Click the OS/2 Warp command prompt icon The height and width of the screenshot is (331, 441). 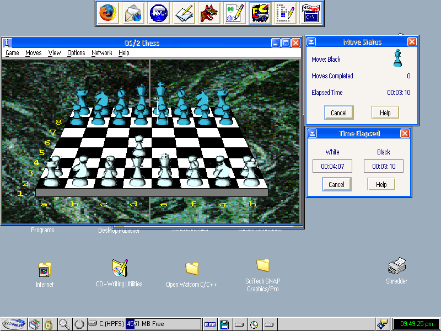click(310, 13)
